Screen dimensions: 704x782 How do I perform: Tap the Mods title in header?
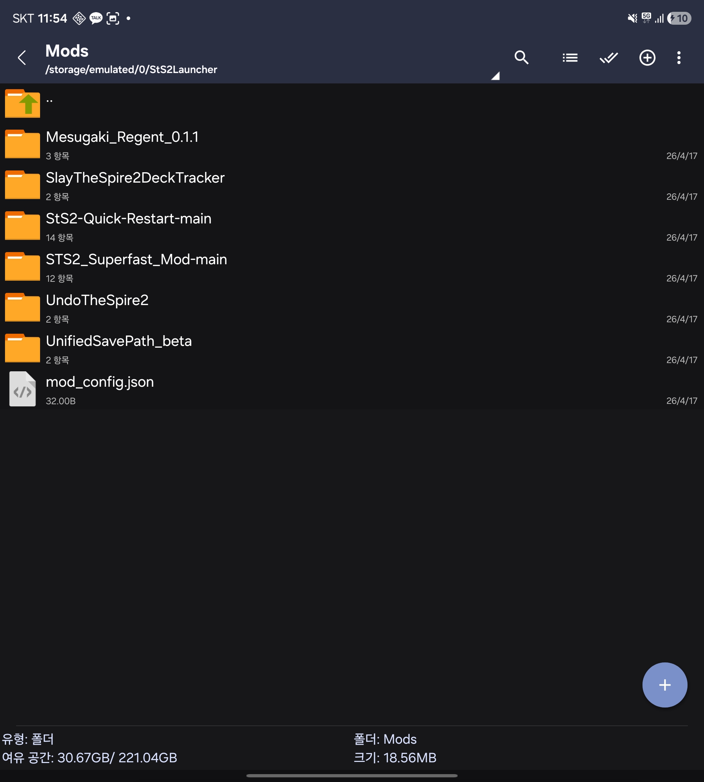coord(67,51)
